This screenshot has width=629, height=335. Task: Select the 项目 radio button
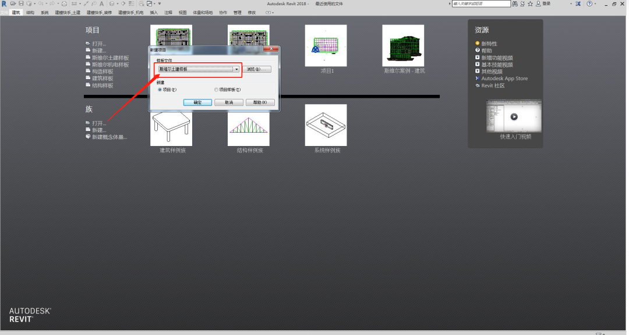pyautogui.click(x=160, y=90)
